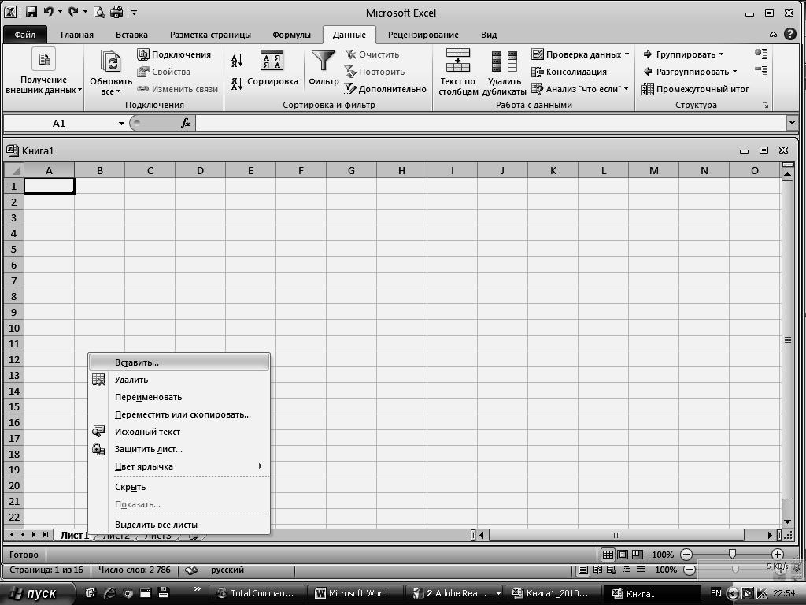This screenshot has width=806, height=605.
Task: Sort ascending A to Z icon
Action: coord(237,61)
